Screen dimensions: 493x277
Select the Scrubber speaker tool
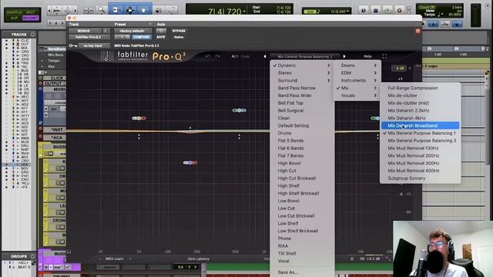coord(158,10)
